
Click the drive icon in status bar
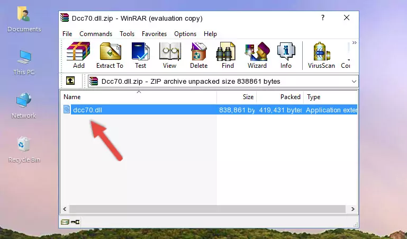65,222
